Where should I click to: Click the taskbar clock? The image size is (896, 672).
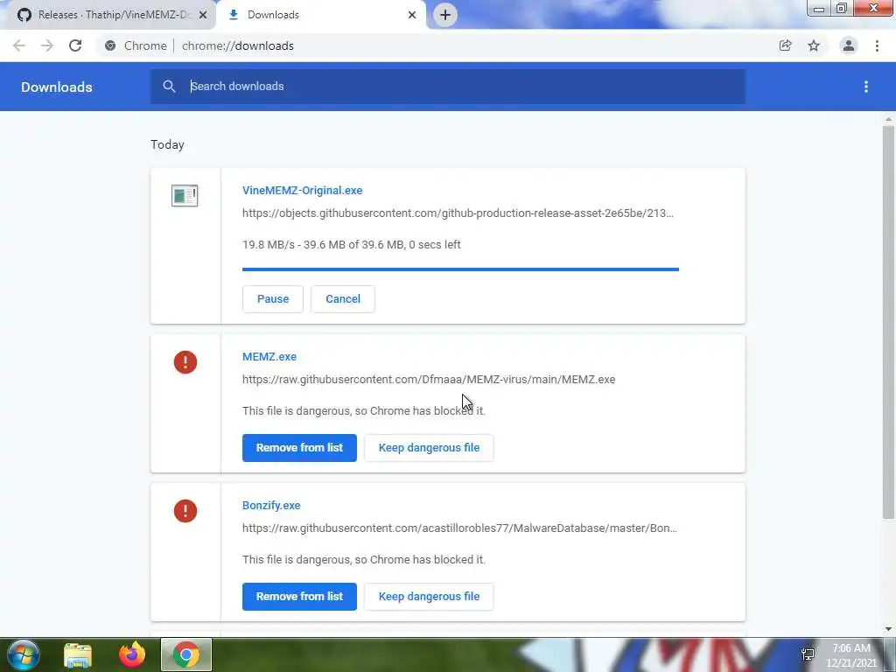[850, 655]
